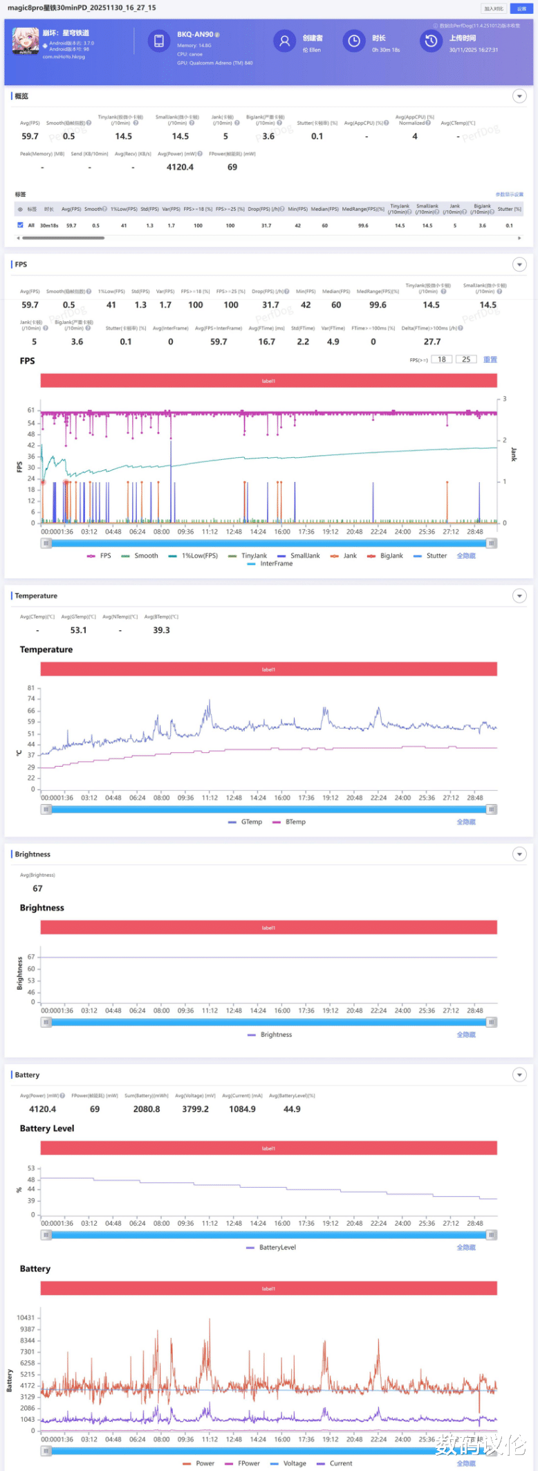Collapse the 概览 overview section
The height and width of the screenshot is (1471, 538).
coord(519,96)
